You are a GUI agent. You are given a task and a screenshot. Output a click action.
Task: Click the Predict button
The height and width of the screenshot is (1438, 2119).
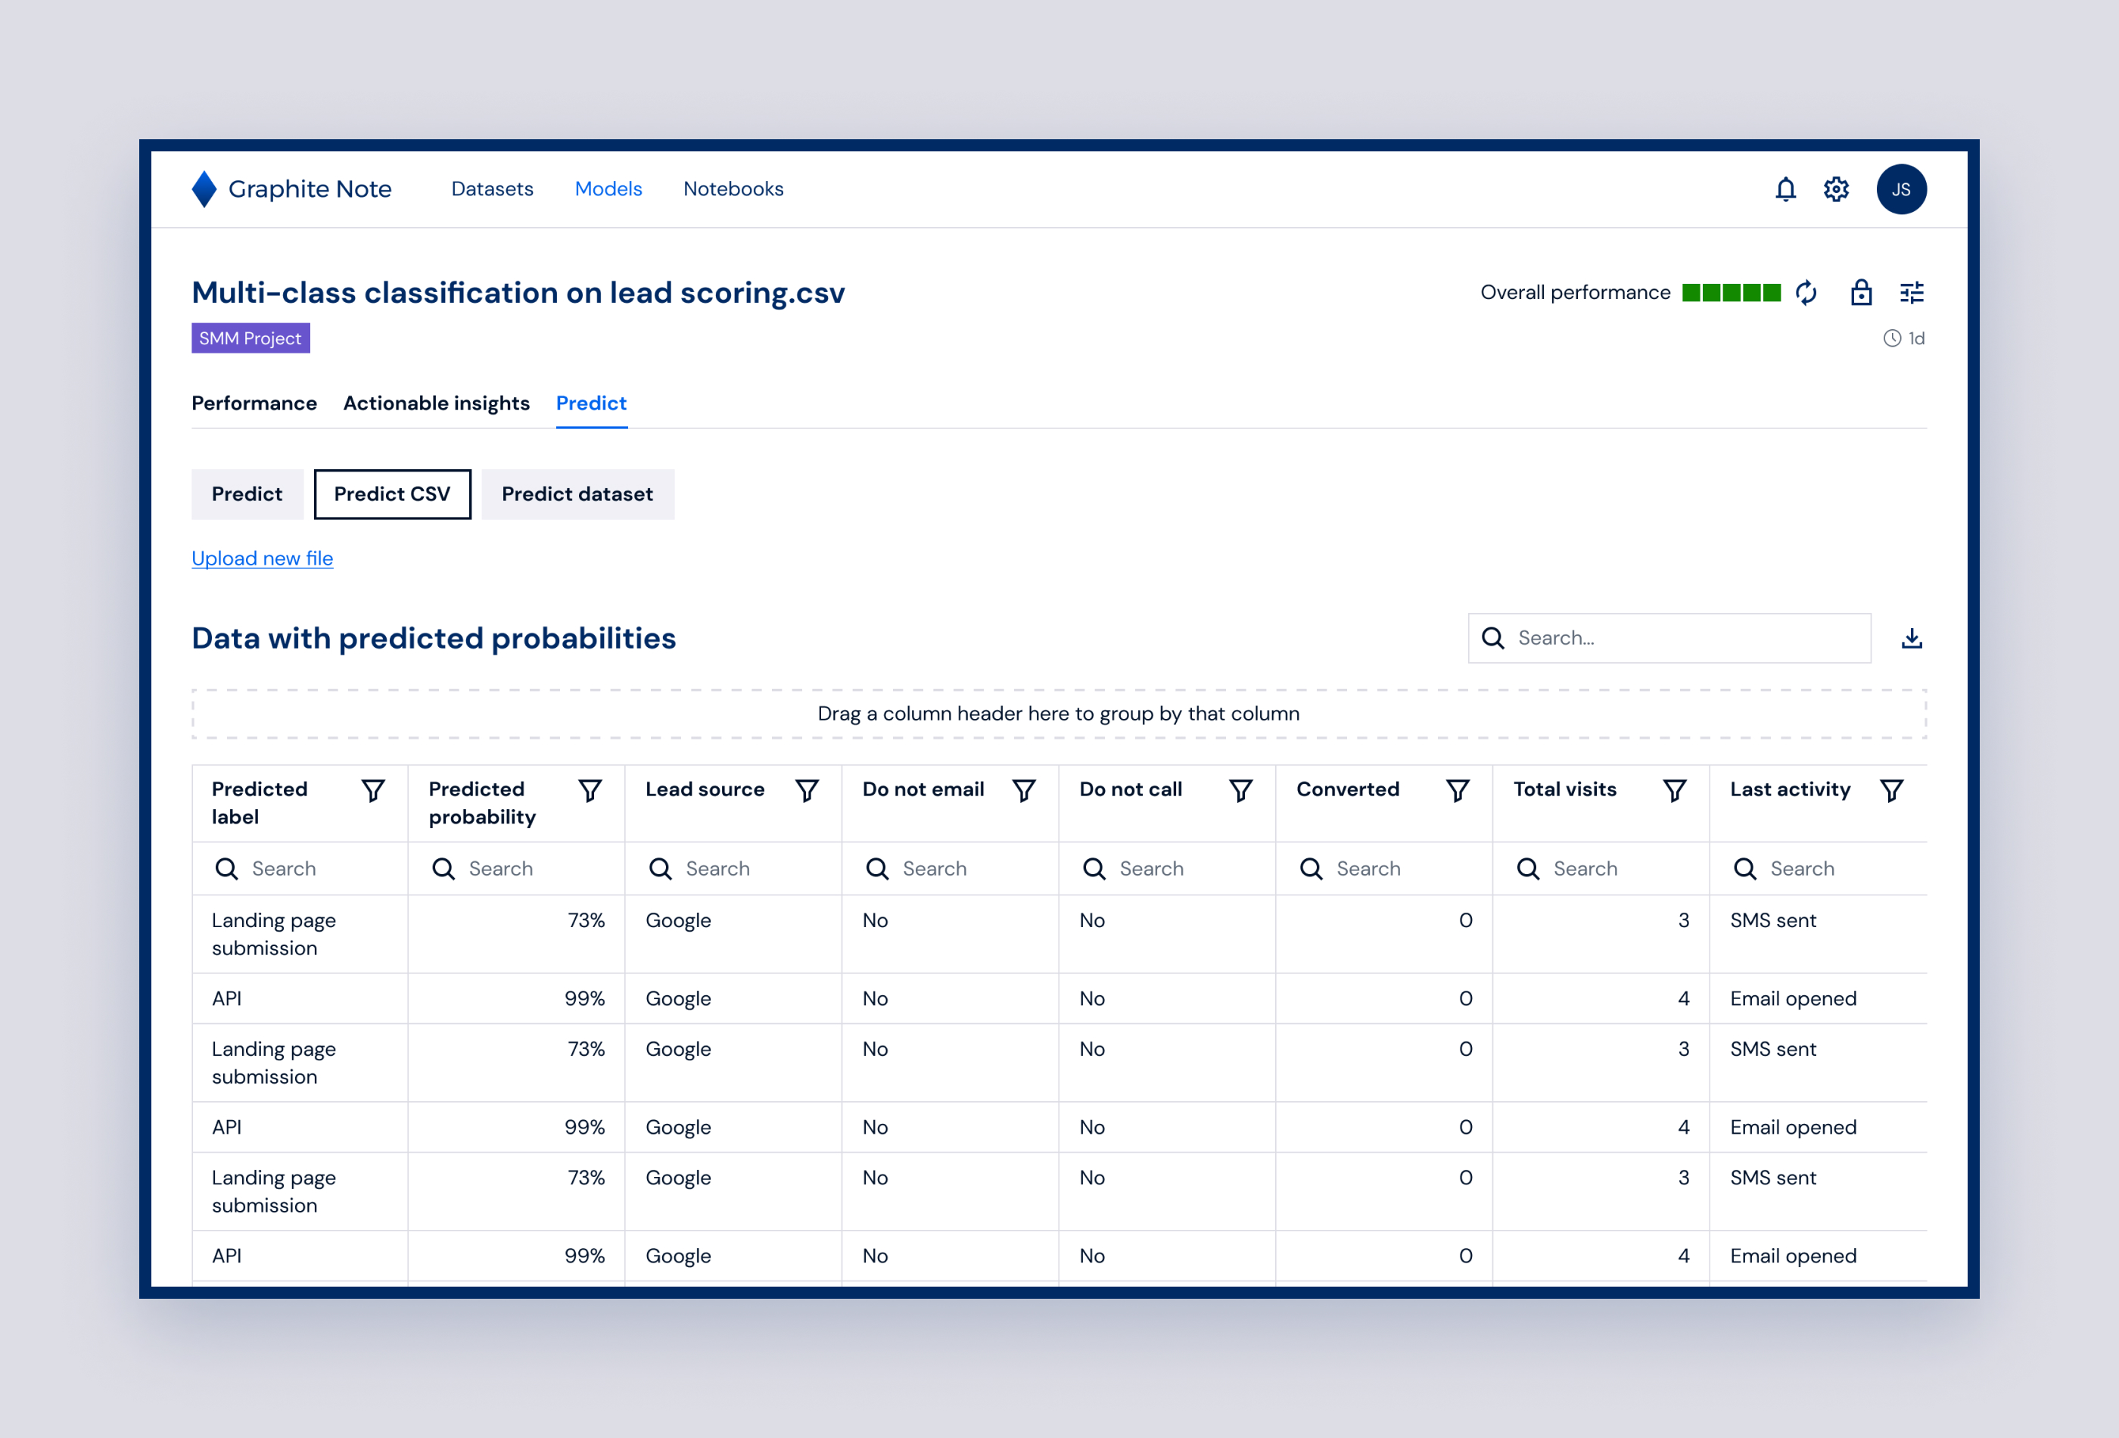click(247, 494)
